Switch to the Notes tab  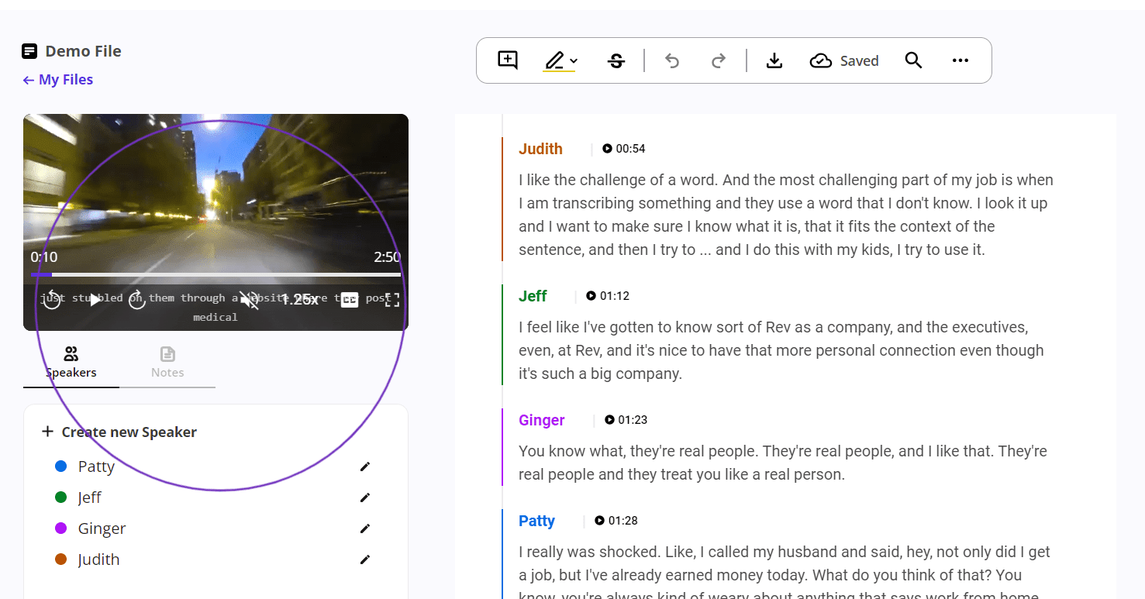tap(167, 362)
